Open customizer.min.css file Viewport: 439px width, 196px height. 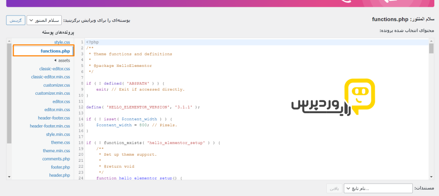point(53,93)
